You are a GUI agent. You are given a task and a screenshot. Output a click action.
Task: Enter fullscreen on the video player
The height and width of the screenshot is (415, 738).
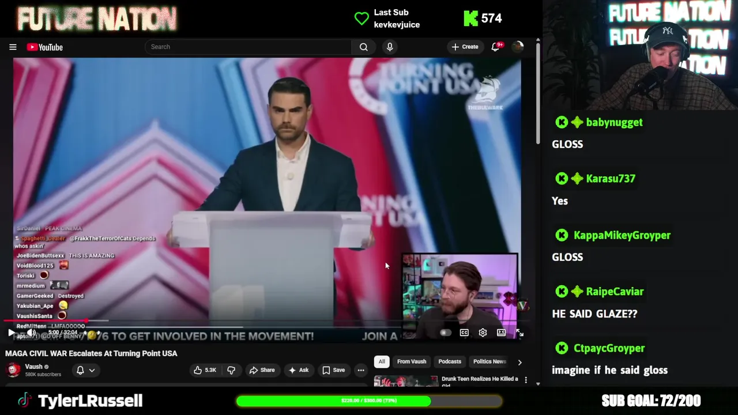point(519,333)
